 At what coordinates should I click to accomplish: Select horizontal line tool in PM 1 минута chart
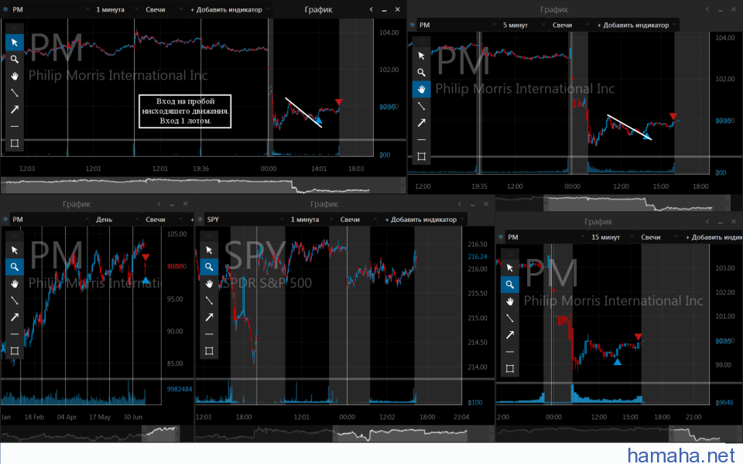[15, 126]
